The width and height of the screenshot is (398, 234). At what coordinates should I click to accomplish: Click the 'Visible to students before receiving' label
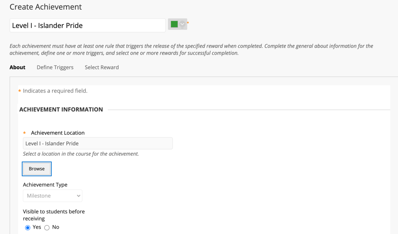coord(54,215)
